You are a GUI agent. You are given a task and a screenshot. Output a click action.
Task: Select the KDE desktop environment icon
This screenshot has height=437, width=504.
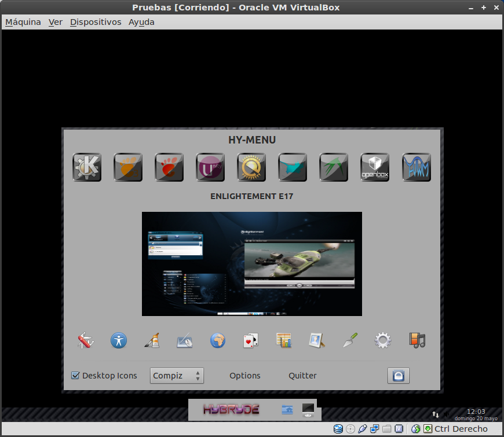click(87, 167)
